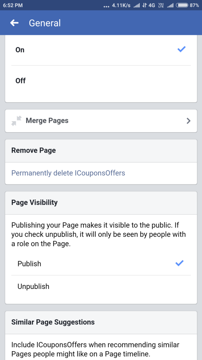Select the Publish option
The width and height of the screenshot is (202, 360).
click(29, 263)
